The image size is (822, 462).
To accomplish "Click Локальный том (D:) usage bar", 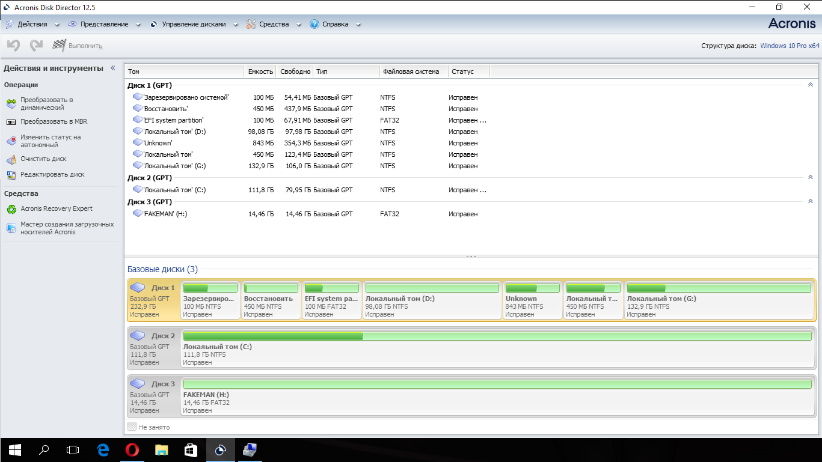I will (x=432, y=288).
